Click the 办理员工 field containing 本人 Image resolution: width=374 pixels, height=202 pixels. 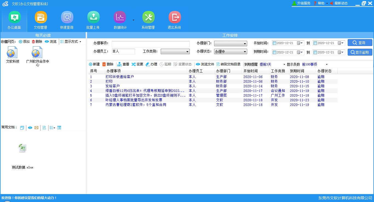(x=123, y=51)
